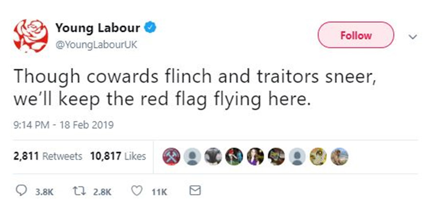Open the 9:14 PM - 18 Feb 2019 timestamp
The height and width of the screenshot is (213, 431).
click(x=64, y=126)
